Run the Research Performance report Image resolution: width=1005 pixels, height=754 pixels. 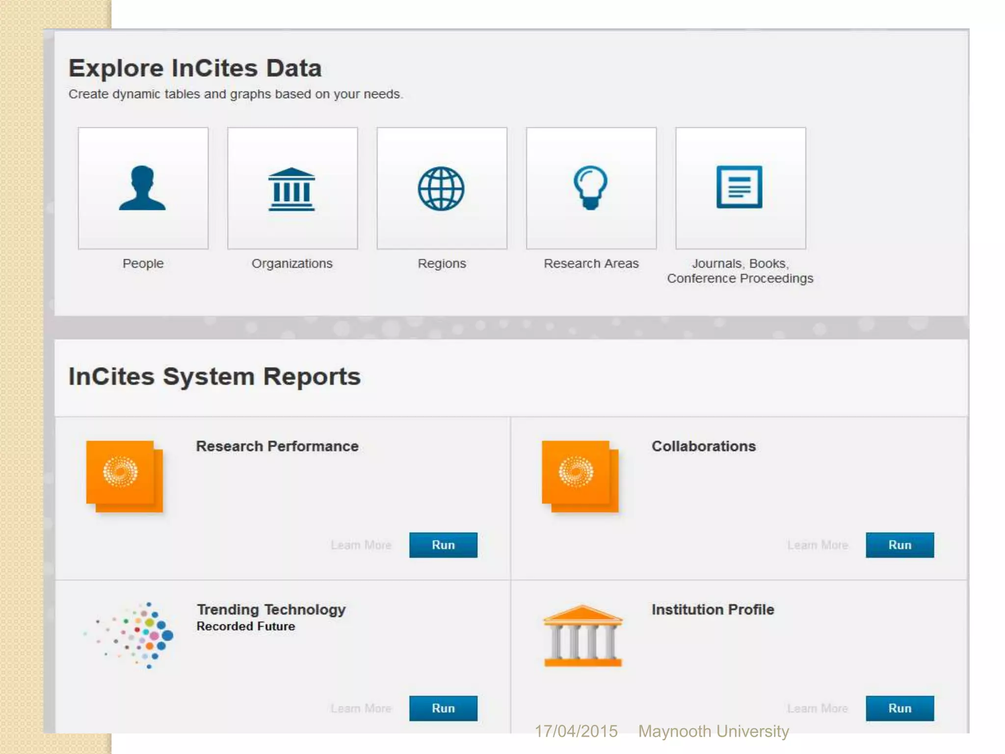[443, 545]
